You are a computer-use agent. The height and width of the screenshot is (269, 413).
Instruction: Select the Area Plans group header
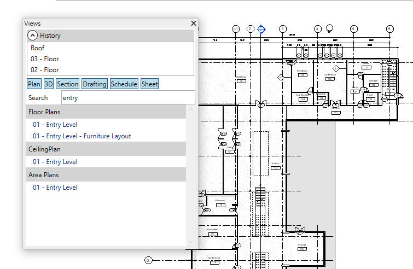click(106, 175)
